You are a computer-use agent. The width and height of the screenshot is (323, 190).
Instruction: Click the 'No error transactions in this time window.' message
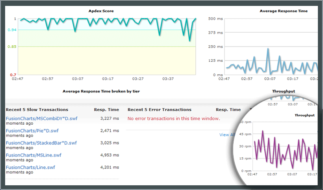[x=174, y=119]
